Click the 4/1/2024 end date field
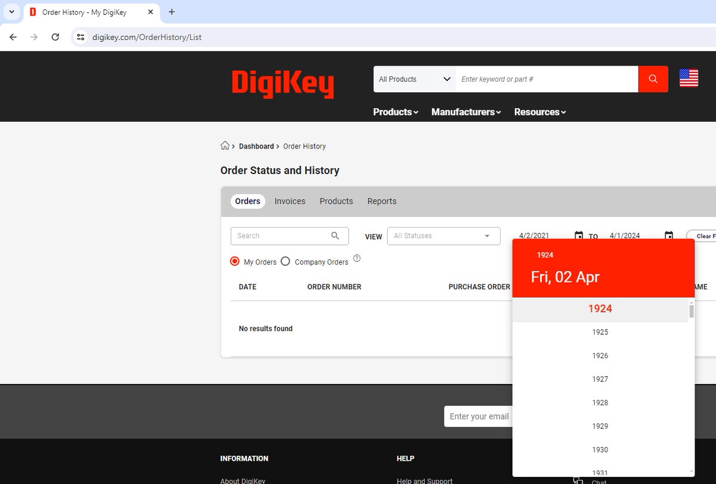Screen dimensions: 716x484 625,235
